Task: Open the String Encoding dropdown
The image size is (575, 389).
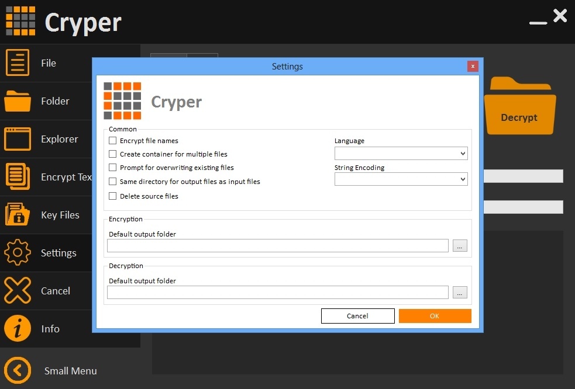Action: (x=401, y=179)
